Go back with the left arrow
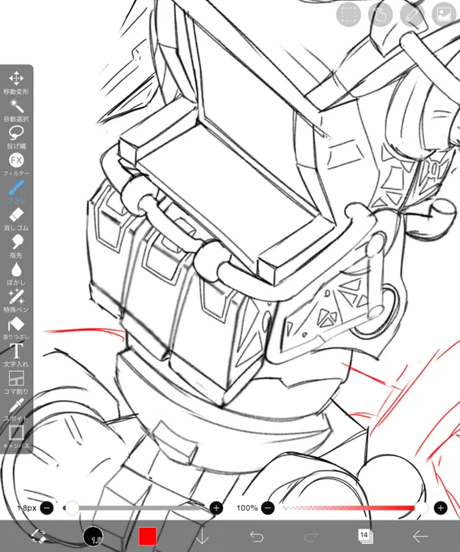 (x=420, y=536)
